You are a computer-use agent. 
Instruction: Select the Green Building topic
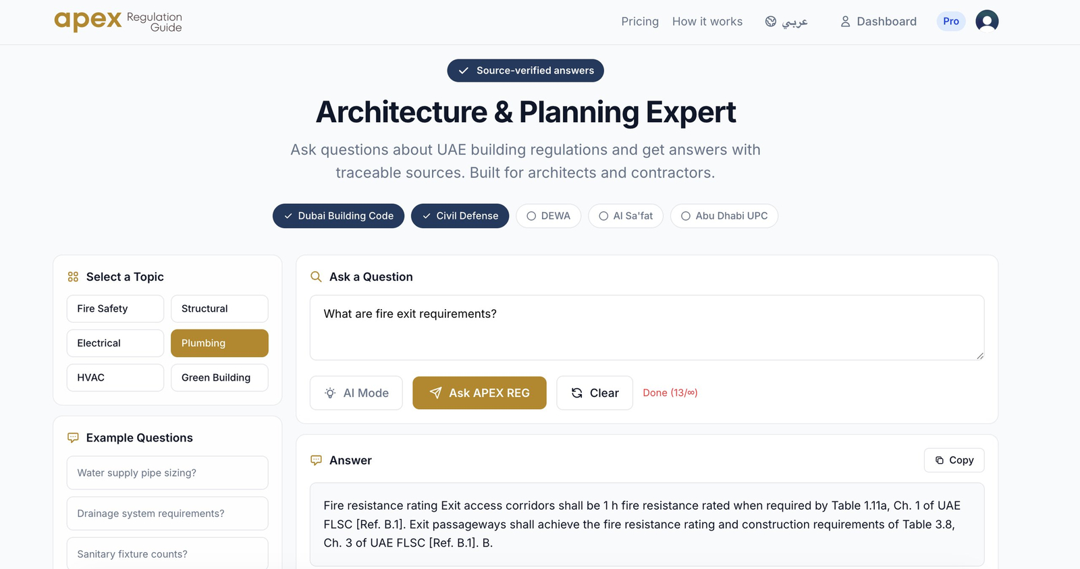click(219, 377)
